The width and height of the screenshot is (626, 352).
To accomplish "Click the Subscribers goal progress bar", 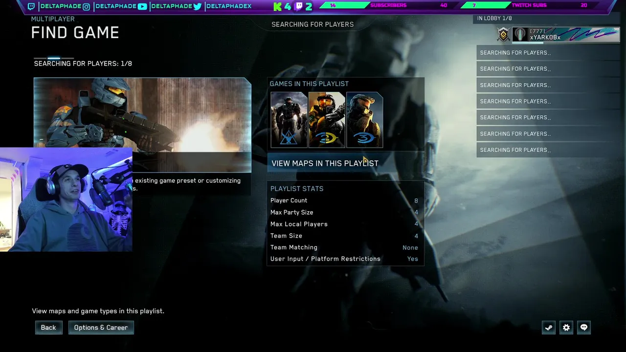I will tap(386, 5).
